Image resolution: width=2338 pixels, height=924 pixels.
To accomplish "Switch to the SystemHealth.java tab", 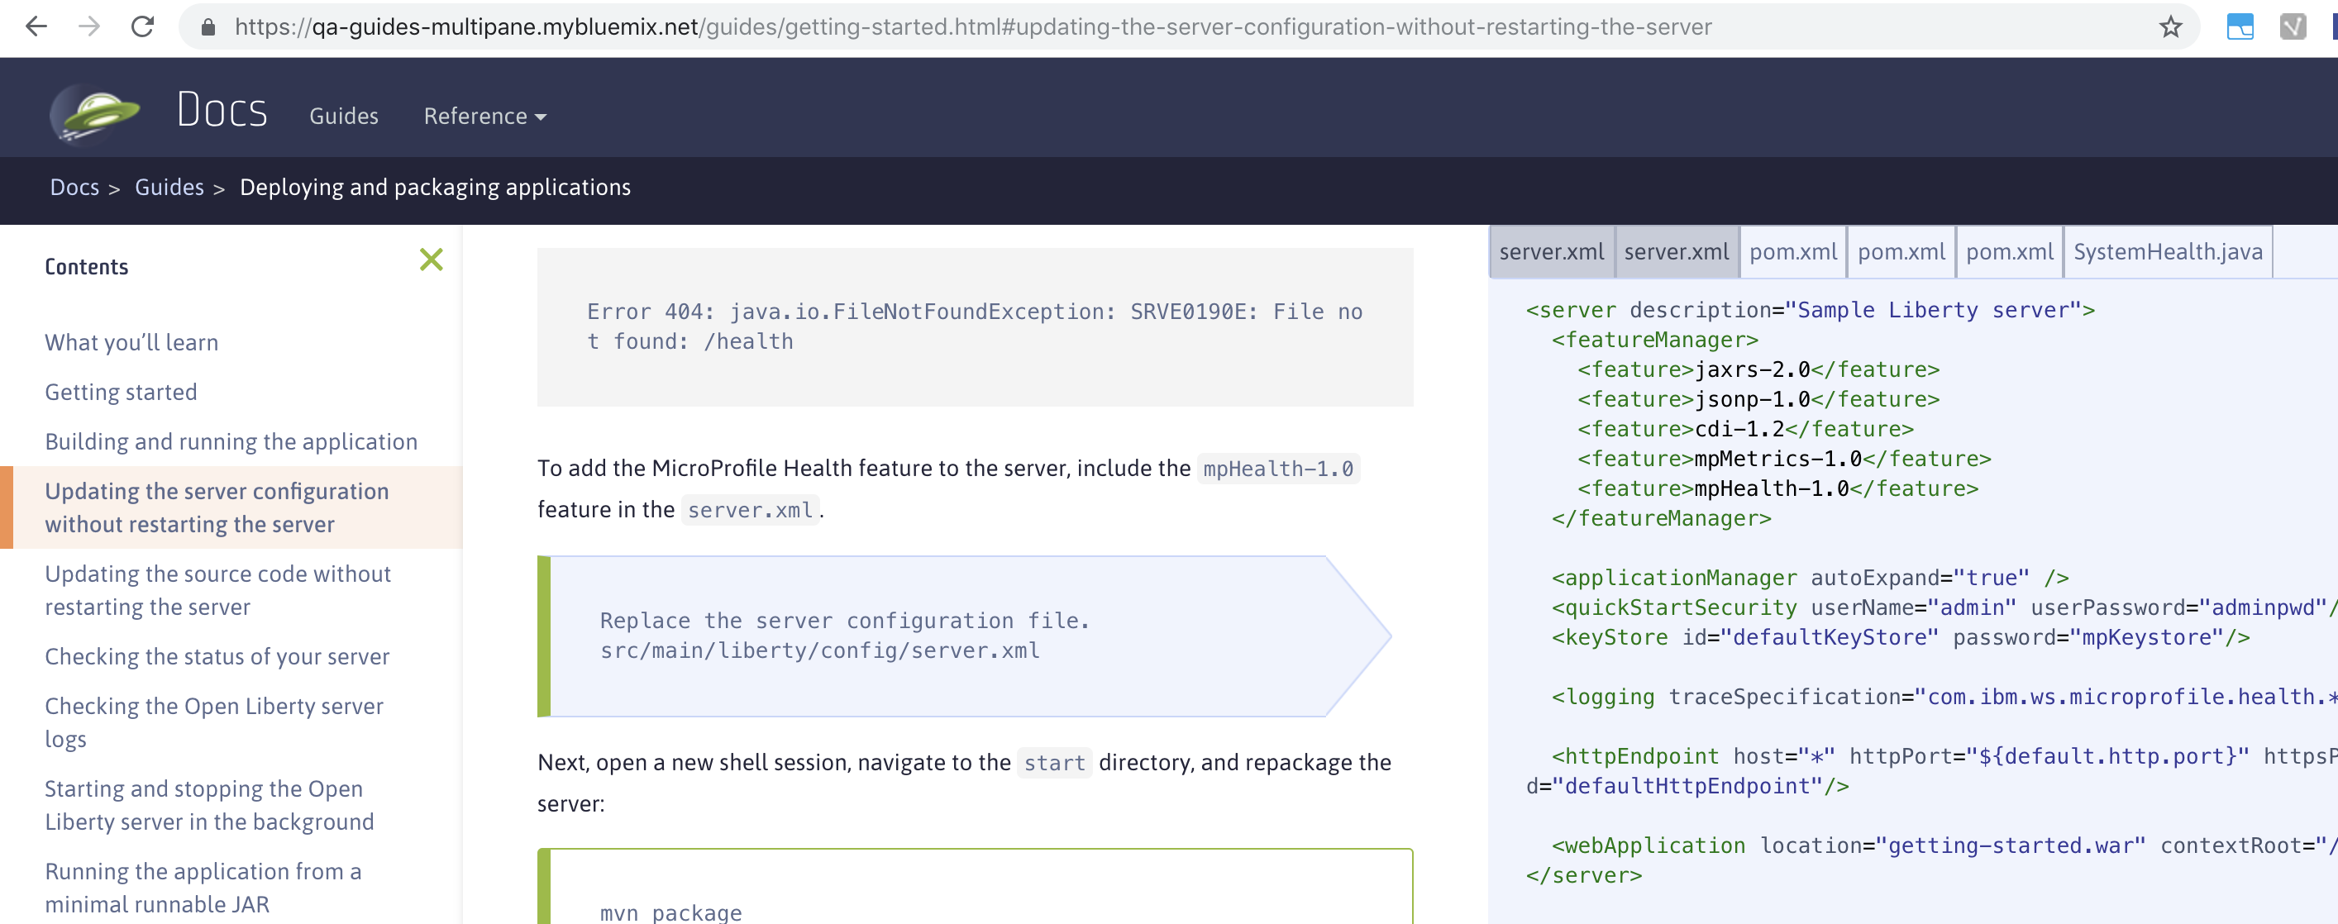I will (x=2168, y=252).
